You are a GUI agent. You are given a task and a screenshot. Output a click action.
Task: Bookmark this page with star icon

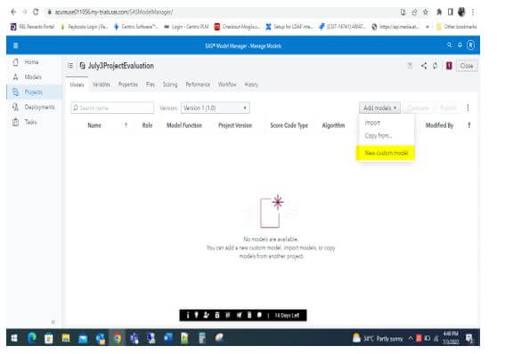[x=426, y=12]
